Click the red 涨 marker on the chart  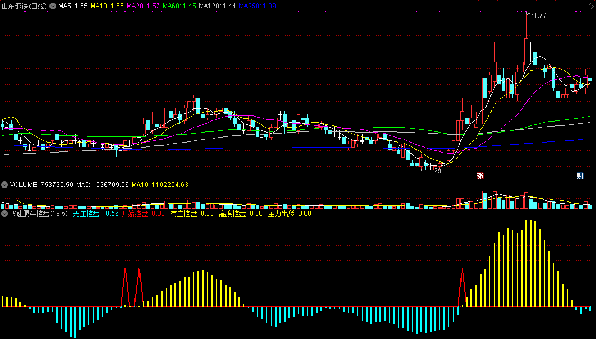[x=480, y=175]
